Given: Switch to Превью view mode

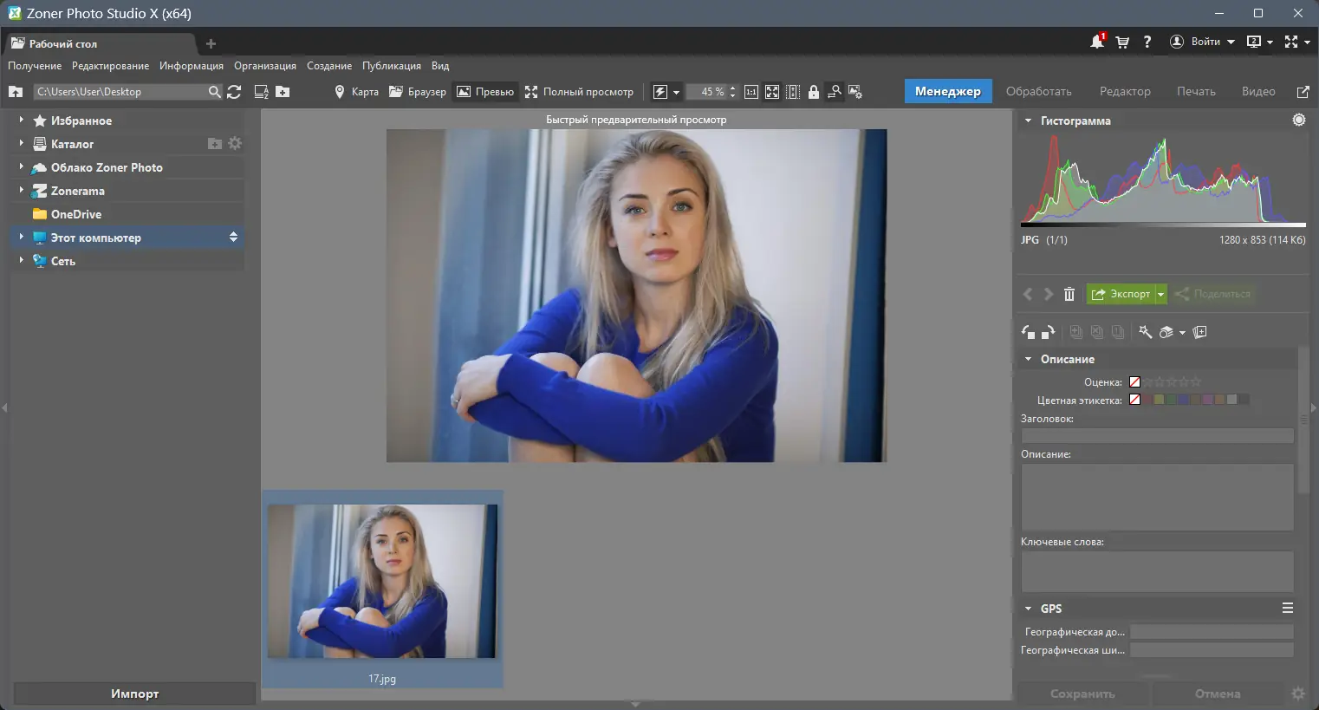Looking at the screenshot, I should [485, 92].
